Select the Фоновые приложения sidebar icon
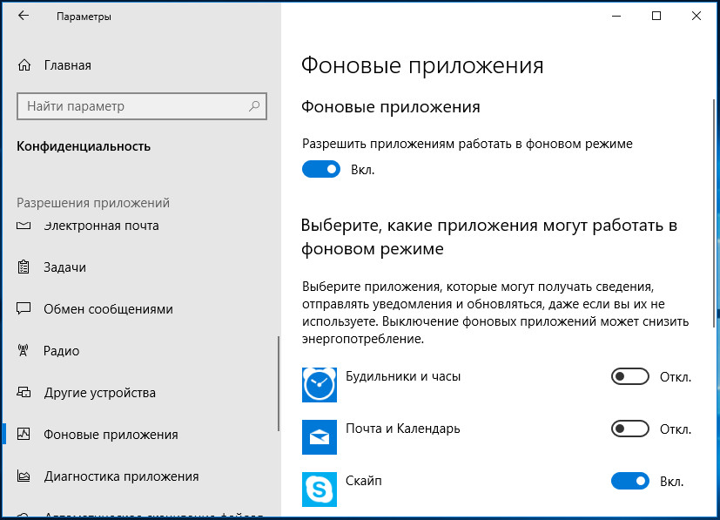This screenshot has height=520, width=720. coord(24,434)
